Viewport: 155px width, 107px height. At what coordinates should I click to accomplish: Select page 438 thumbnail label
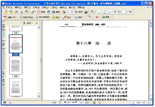tap(16, 33)
